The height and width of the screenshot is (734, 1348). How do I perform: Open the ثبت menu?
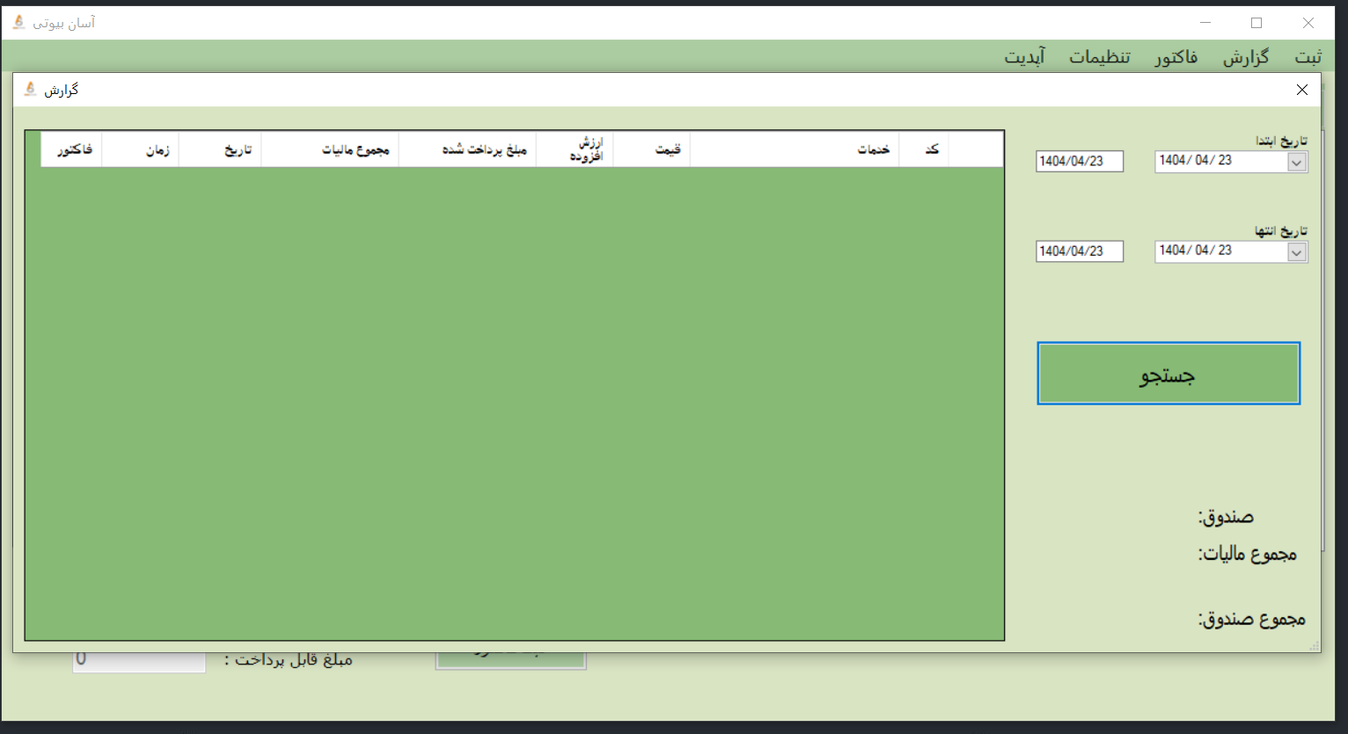1308,57
